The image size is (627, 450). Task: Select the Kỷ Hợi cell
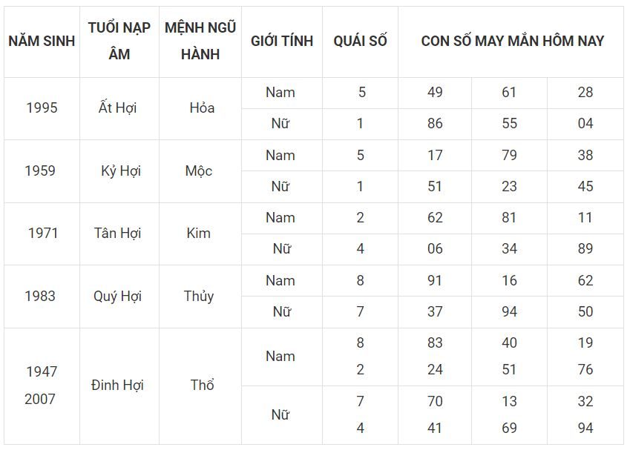(x=120, y=171)
